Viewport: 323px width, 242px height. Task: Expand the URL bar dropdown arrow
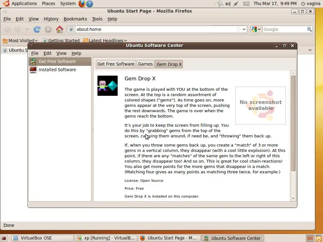[x=244, y=29]
